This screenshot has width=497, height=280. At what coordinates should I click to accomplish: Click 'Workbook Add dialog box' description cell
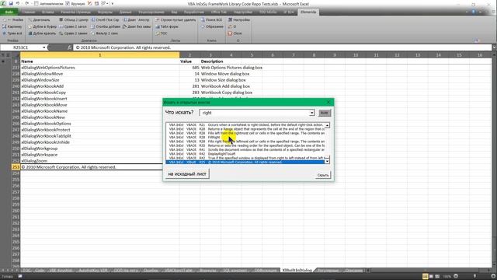click(225, 86)
